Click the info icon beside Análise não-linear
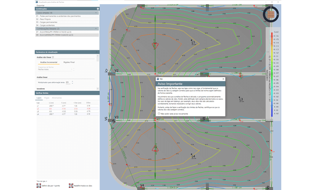Image resolution: width=316 pixels, height=190 pixels. pos(53,57)
